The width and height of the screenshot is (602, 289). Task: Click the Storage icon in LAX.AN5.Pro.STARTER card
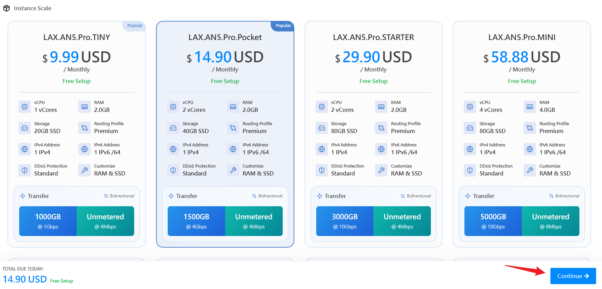(322, 128)
